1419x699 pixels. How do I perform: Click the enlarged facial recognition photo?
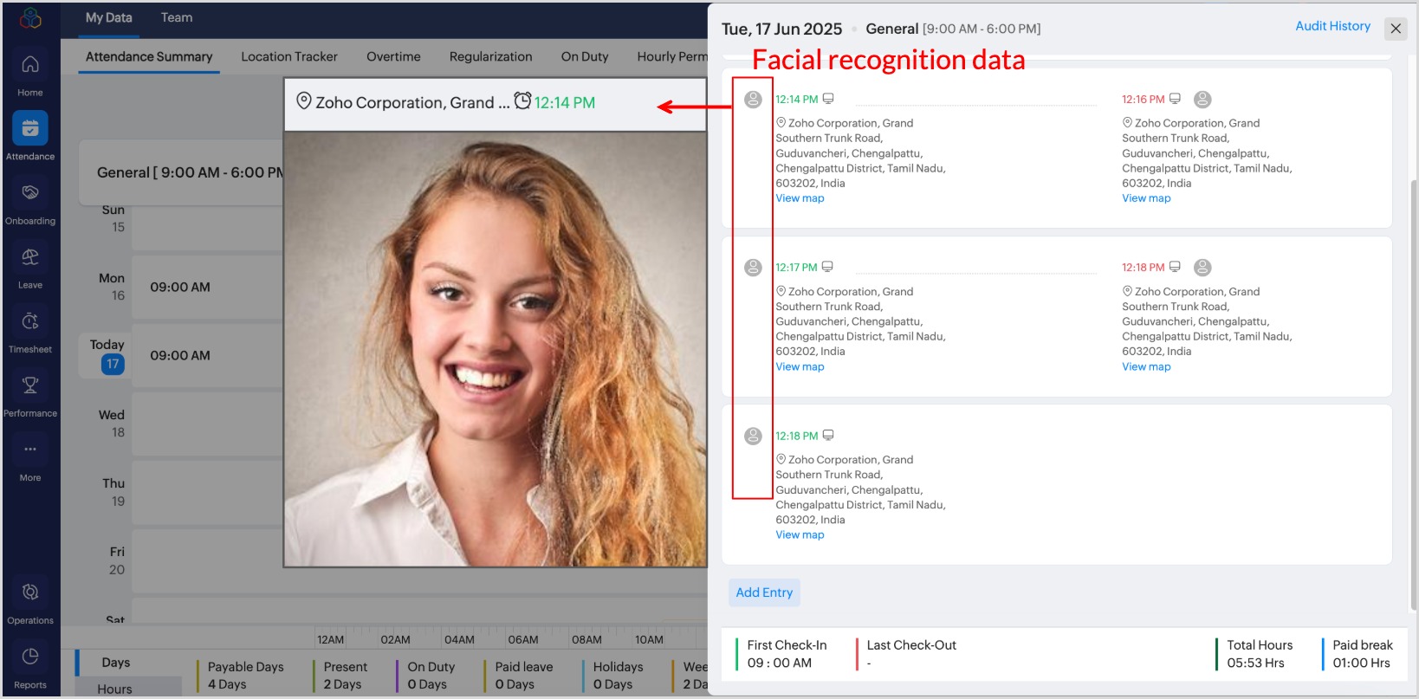point(496,349)
